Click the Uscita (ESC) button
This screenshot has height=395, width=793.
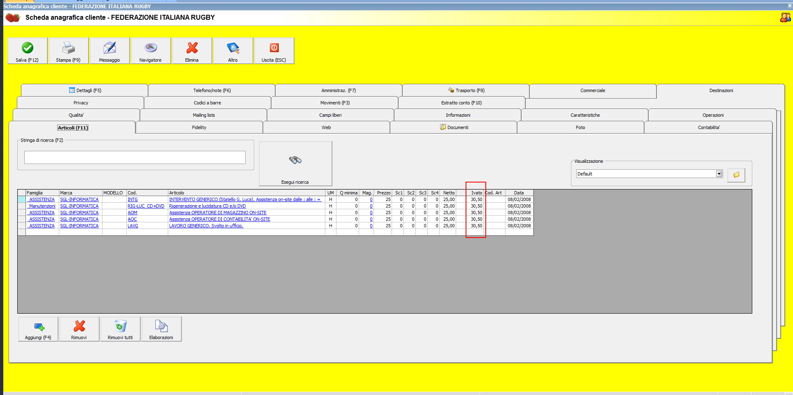[274, 51]
